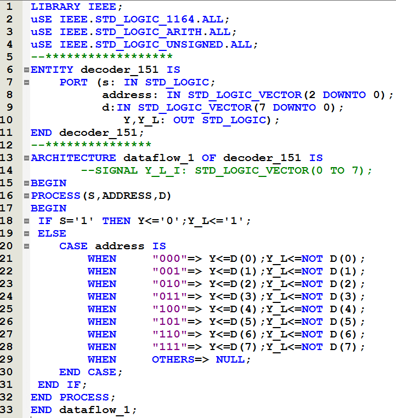Click the "111" string literal
Image resolution: width=396 pixels, height=418 pixels.
pos(169,347)
